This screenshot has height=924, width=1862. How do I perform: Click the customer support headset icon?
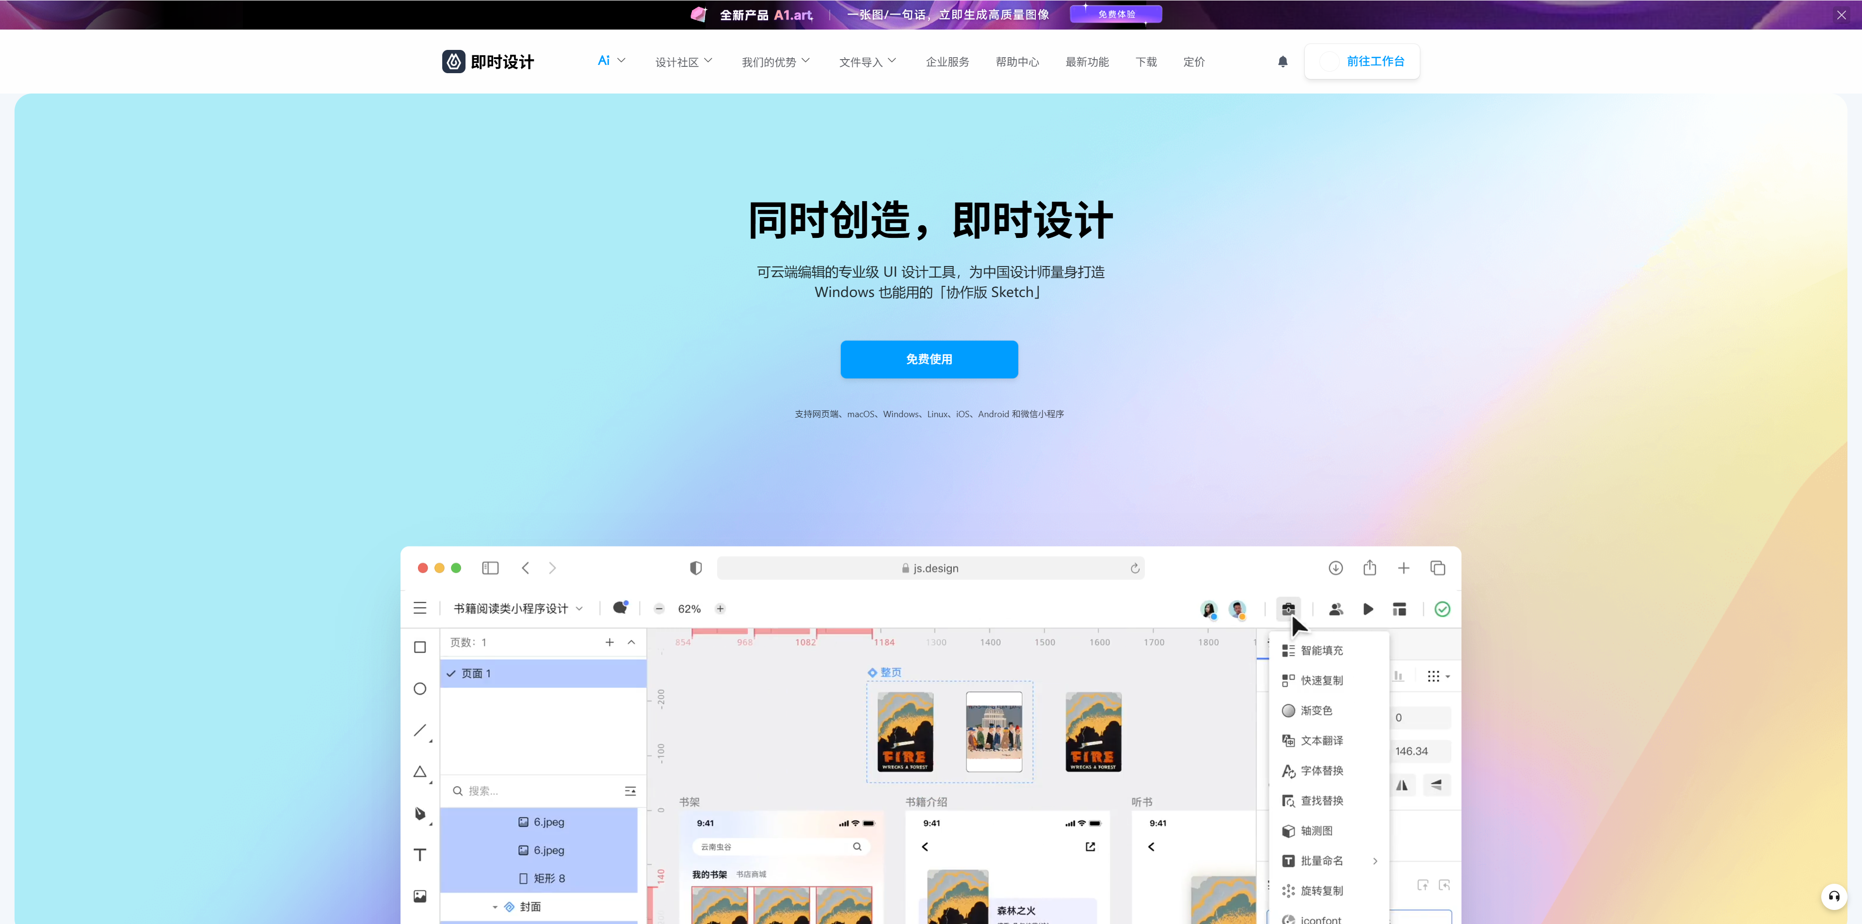pos(1834,896)
